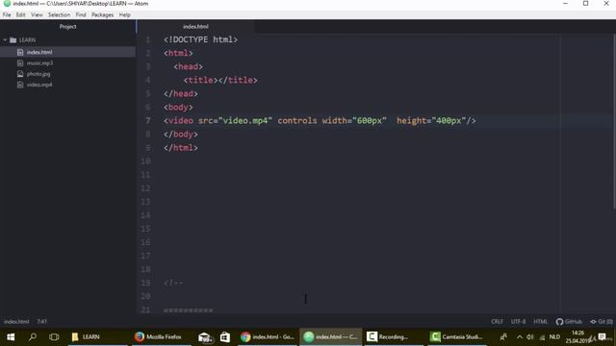The height and width of the screenshot is (346, 616).
Task: Open the Selection menu
Action: [x=59, y=15]
